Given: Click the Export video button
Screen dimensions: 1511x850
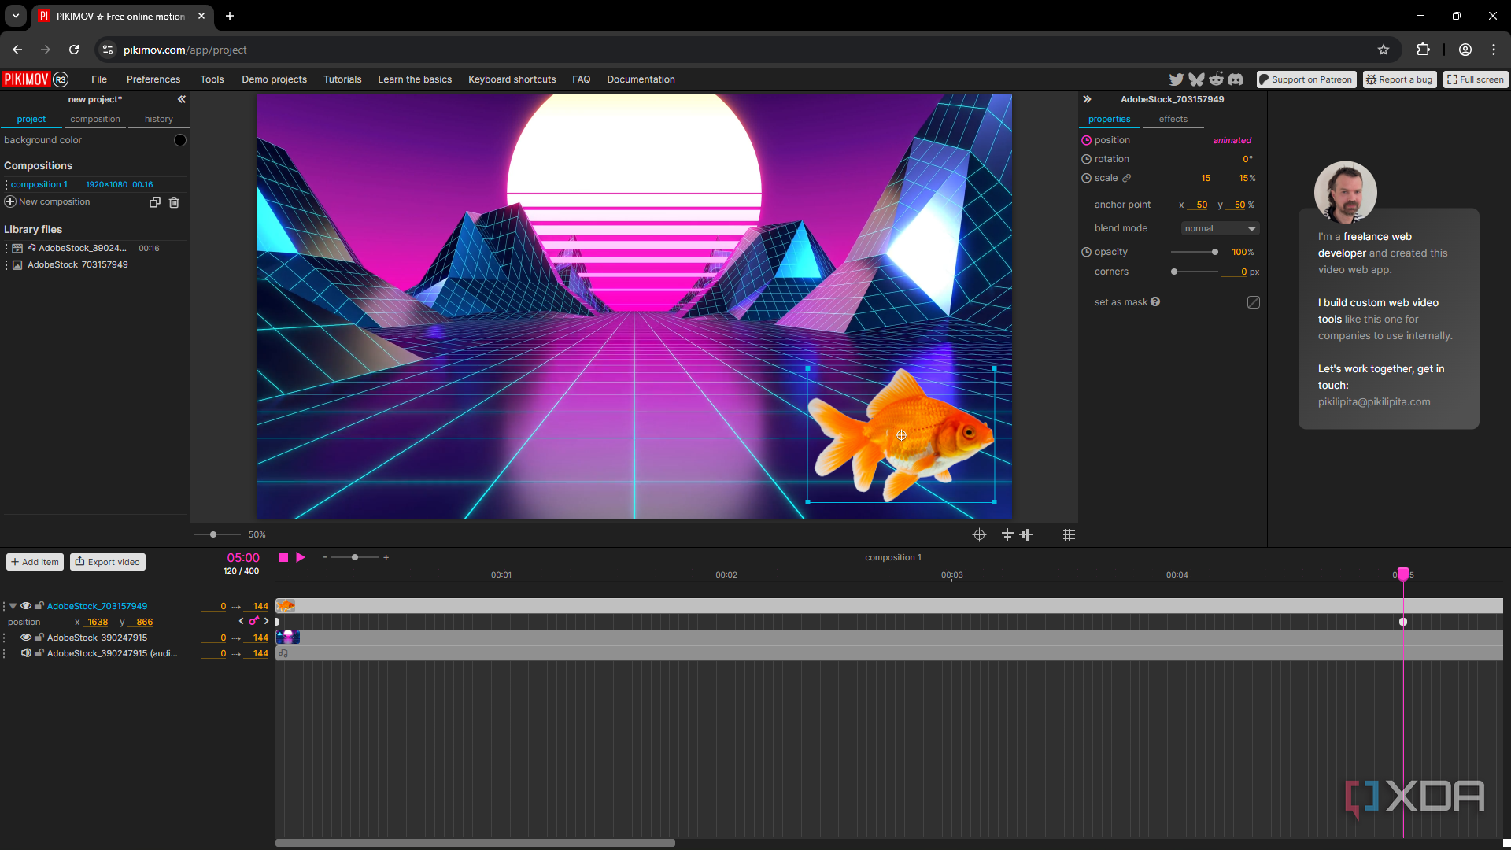Looking at the screenshot, I should pyautogui.click(x=108, y=562).
